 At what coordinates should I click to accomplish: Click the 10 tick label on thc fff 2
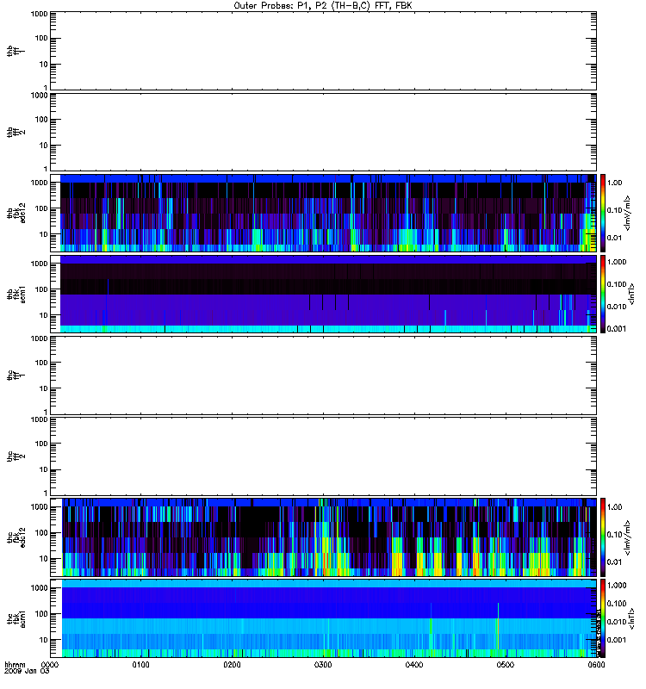(44, 469)
